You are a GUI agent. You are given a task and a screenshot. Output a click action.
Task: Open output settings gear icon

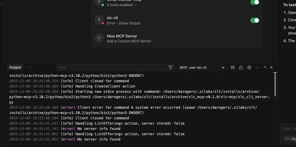coord(249,67)
